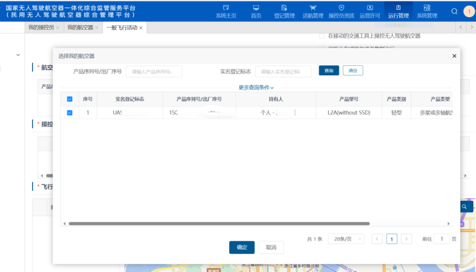Focus the 前往 page jump input
Viewport: 476px width, 272px height.
[442, 239]
